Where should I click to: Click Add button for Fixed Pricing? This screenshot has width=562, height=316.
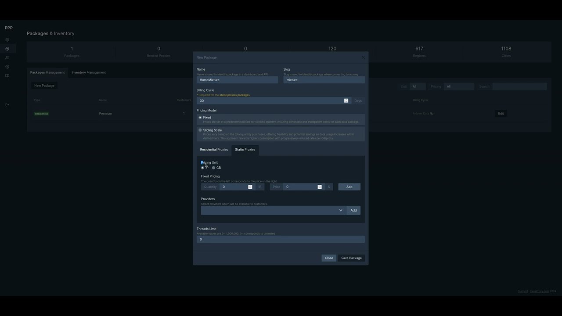click(349, 187)
